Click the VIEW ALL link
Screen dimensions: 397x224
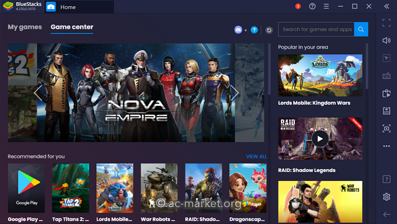(256, 156)
